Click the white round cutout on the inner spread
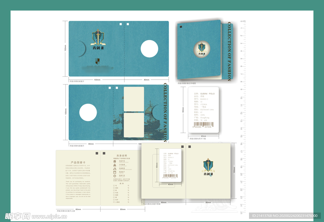This screenshot has height=222, width=324. [x=88, y=112]
